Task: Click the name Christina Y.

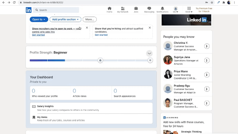Action: pyautogui.click(x=181, y=43)
